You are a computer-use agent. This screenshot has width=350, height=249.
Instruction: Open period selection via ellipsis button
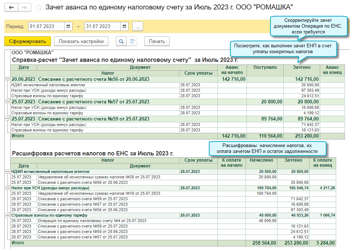[x=138, y=27]
